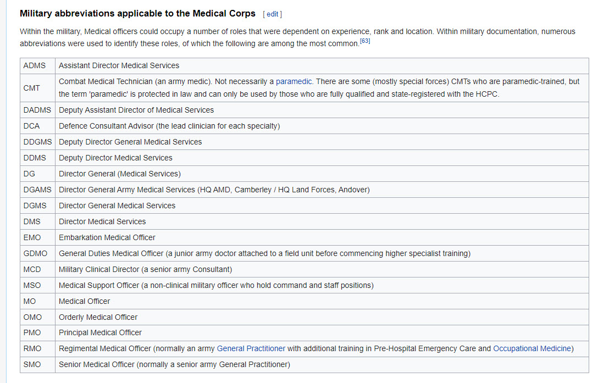Screen dimensions: 598x383
Task: Select the DDGMS abbreviation cell
Action: point(38,142)
